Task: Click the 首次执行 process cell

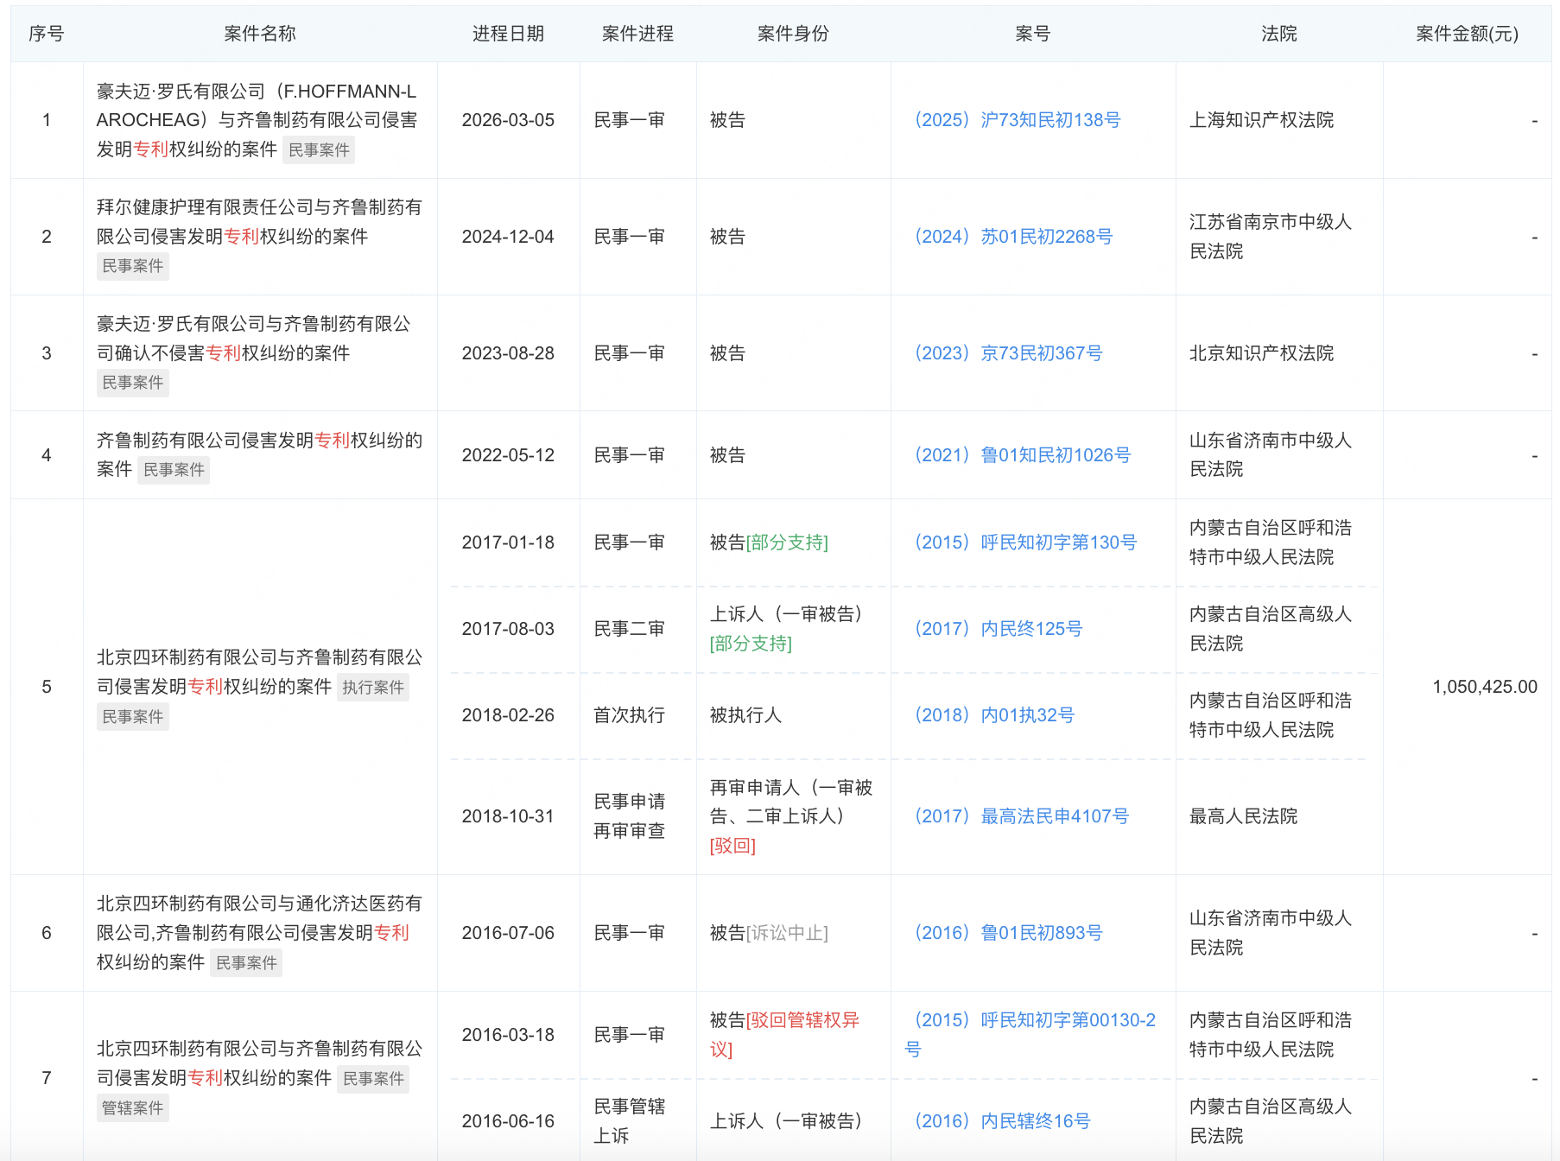Action: [x=629, y=715]
